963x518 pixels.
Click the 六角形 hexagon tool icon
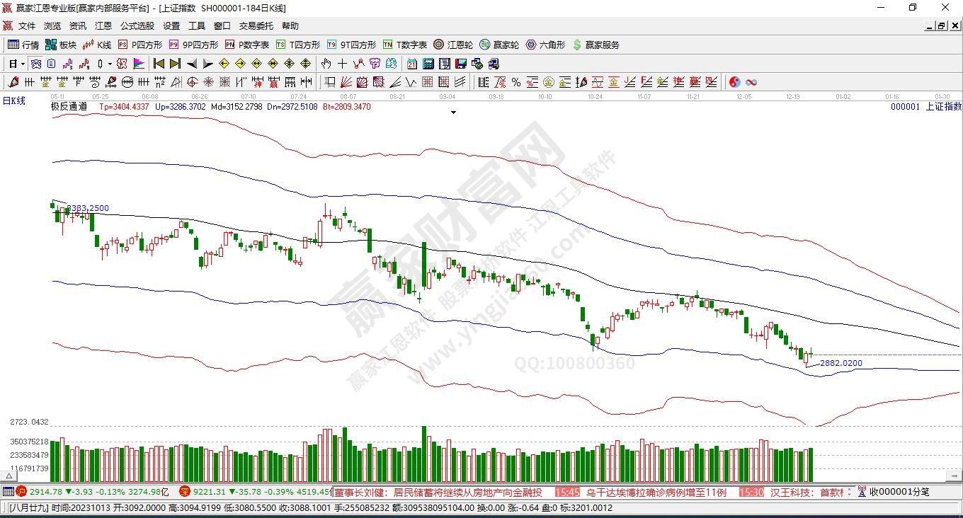pyautogui.click(x=545, y=45)
